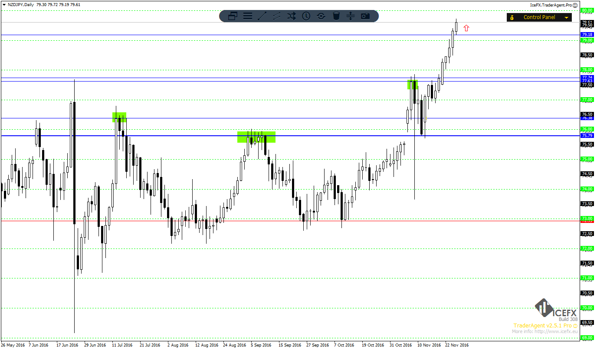The height and width of the screenshot is (350, 597).
Task: Click the 5 Sep 2016 date label
Action: coord(261,345)
